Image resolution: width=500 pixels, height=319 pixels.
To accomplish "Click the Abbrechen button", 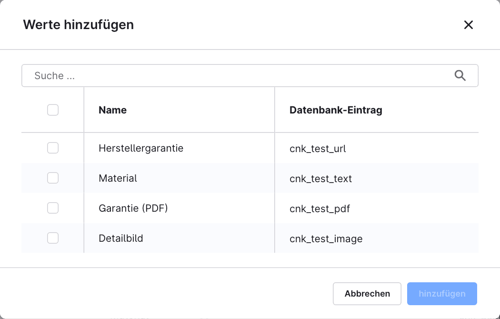I will point(367,294).
